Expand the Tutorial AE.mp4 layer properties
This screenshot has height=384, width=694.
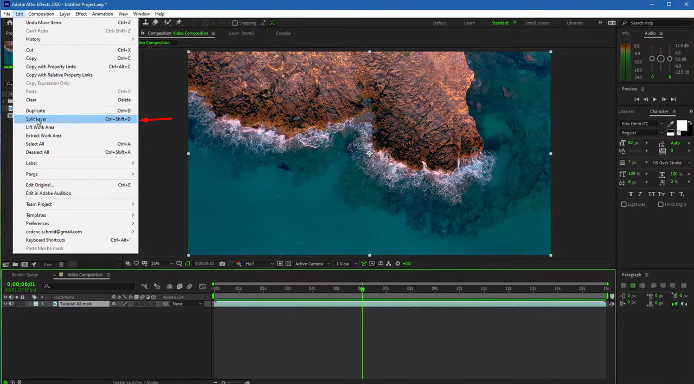30,304
